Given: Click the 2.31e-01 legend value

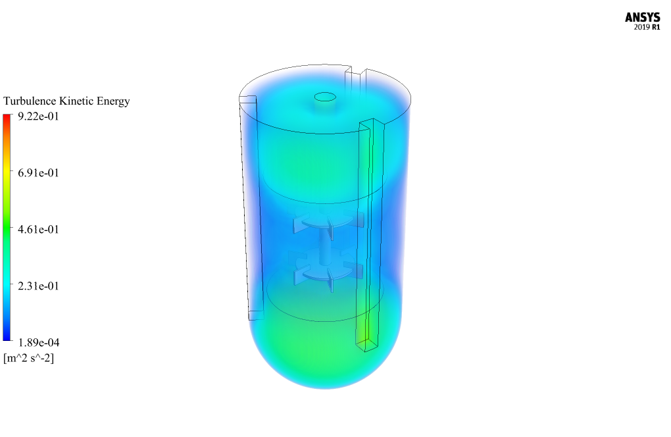Looking at the screenshot, I should 38,286.
